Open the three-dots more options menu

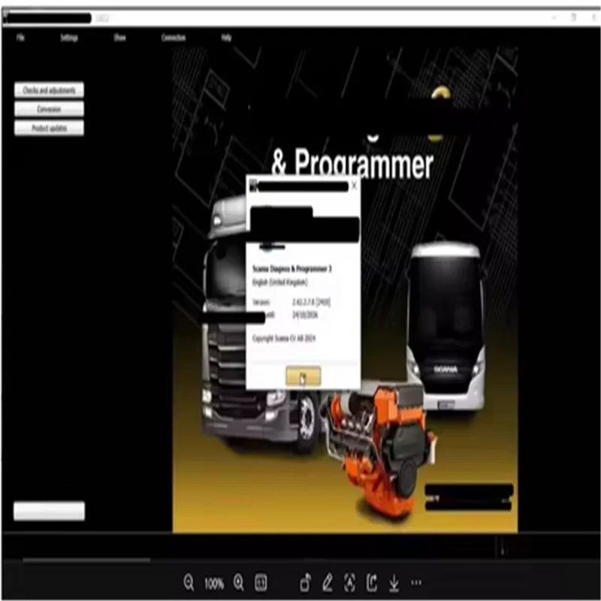point(416,583)
